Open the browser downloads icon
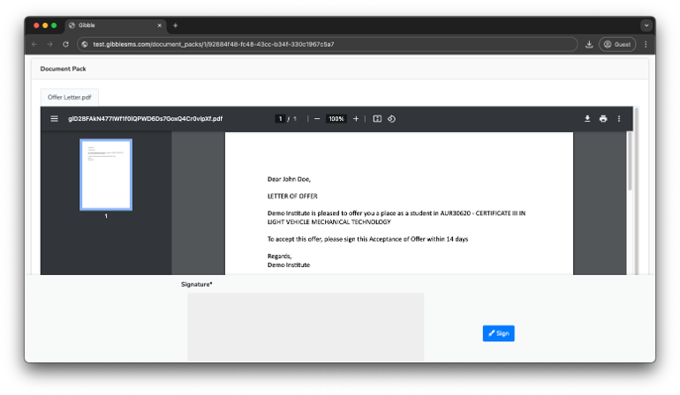This screenshot has height=395, width=680. [589, 44]
